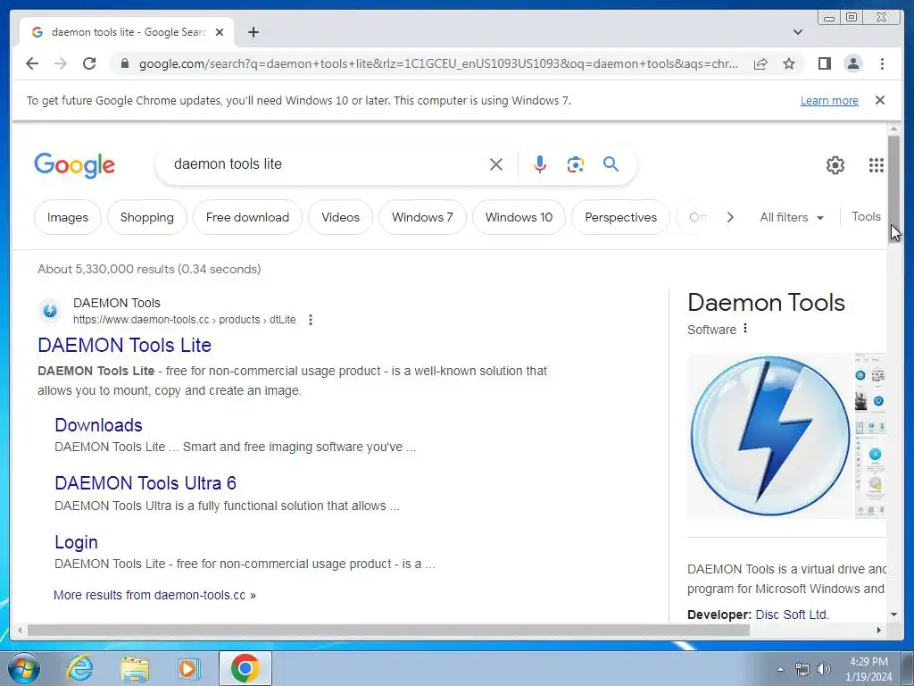Viewport: 914px width, 686px height.
Task: Open the Chrome three-dot menu
Action: pos(882,63)
